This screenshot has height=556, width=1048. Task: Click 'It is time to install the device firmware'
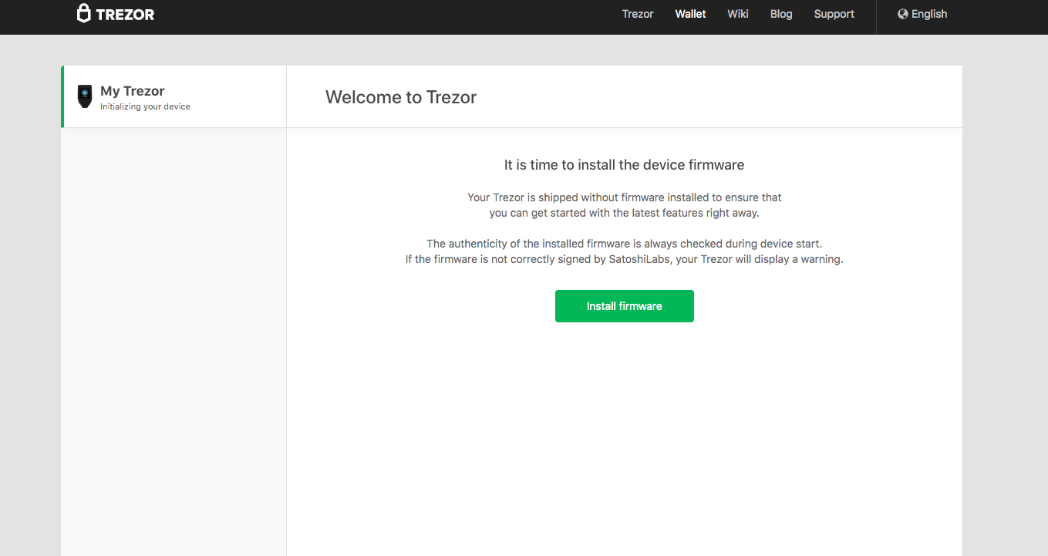[x=624, y=164]
